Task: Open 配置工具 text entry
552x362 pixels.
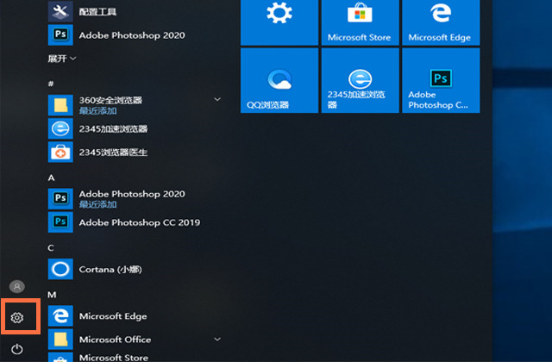Action: click(97, 12)
